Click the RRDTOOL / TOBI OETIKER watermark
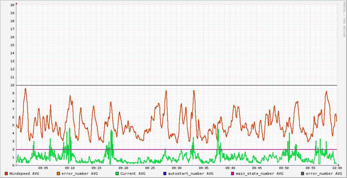347x178 pixels. (x=344, y=19)
